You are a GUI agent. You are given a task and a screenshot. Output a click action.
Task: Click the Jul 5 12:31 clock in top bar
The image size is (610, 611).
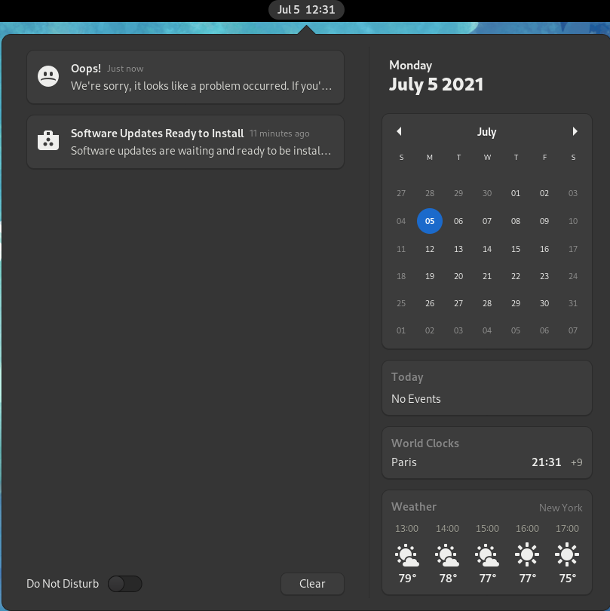click(x=306, y=10)
